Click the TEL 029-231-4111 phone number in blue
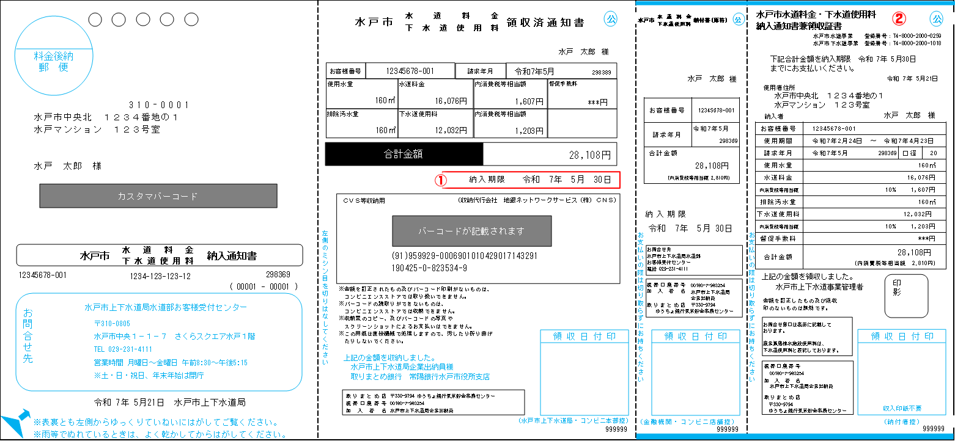The width and height of the screenshot is (955, 441). coord(123,349)
